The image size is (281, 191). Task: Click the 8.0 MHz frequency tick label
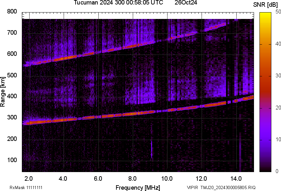pos(132,178)
